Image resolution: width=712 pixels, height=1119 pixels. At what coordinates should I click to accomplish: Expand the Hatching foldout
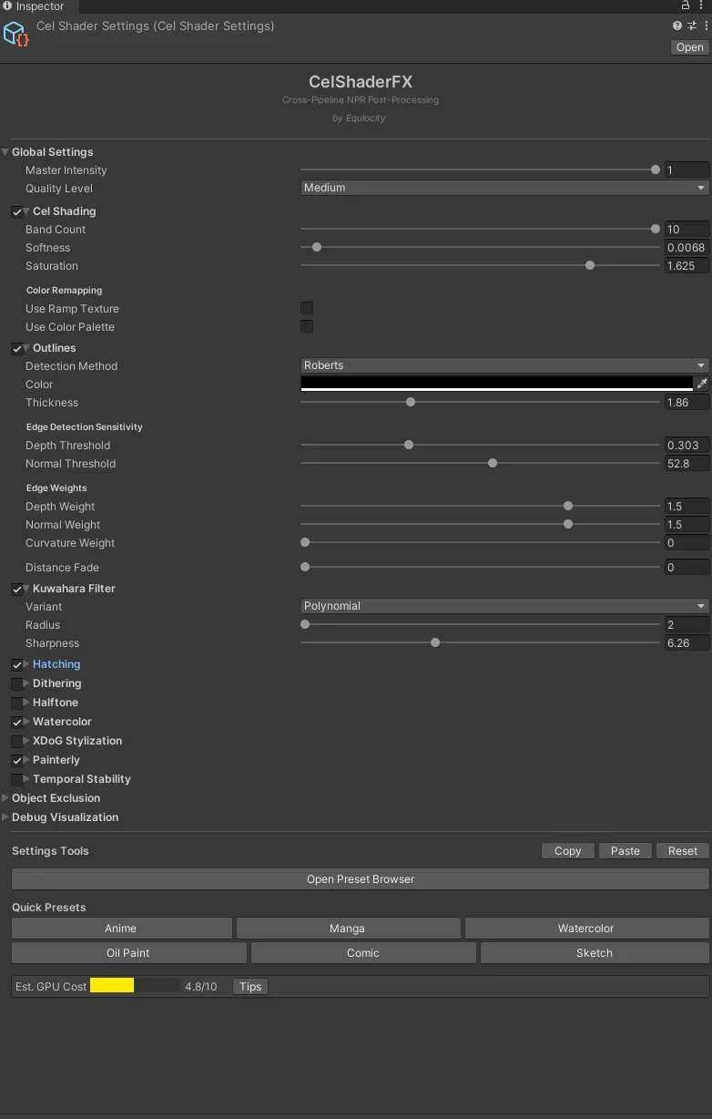pyautogui.click(x=27, y=664)
